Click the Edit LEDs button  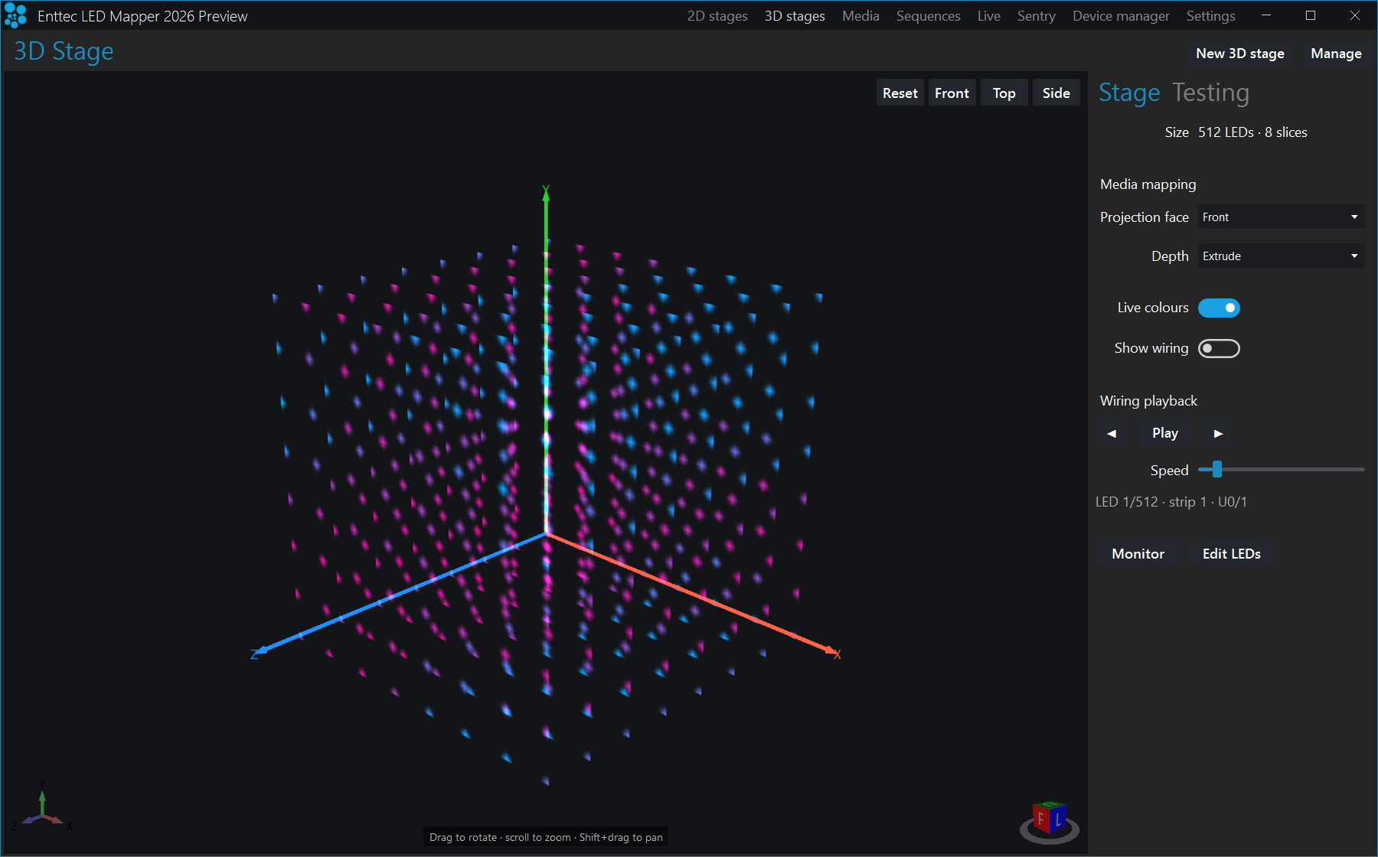[1231, 554]
